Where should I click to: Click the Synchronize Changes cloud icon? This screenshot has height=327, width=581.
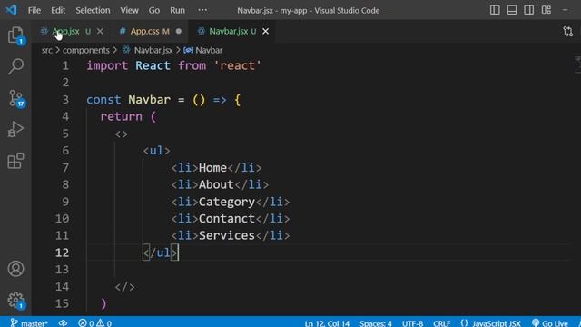point(63,323)
